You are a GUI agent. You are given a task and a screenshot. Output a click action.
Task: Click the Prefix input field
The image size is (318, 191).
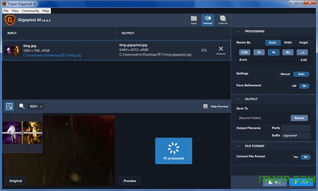point(296,128)
